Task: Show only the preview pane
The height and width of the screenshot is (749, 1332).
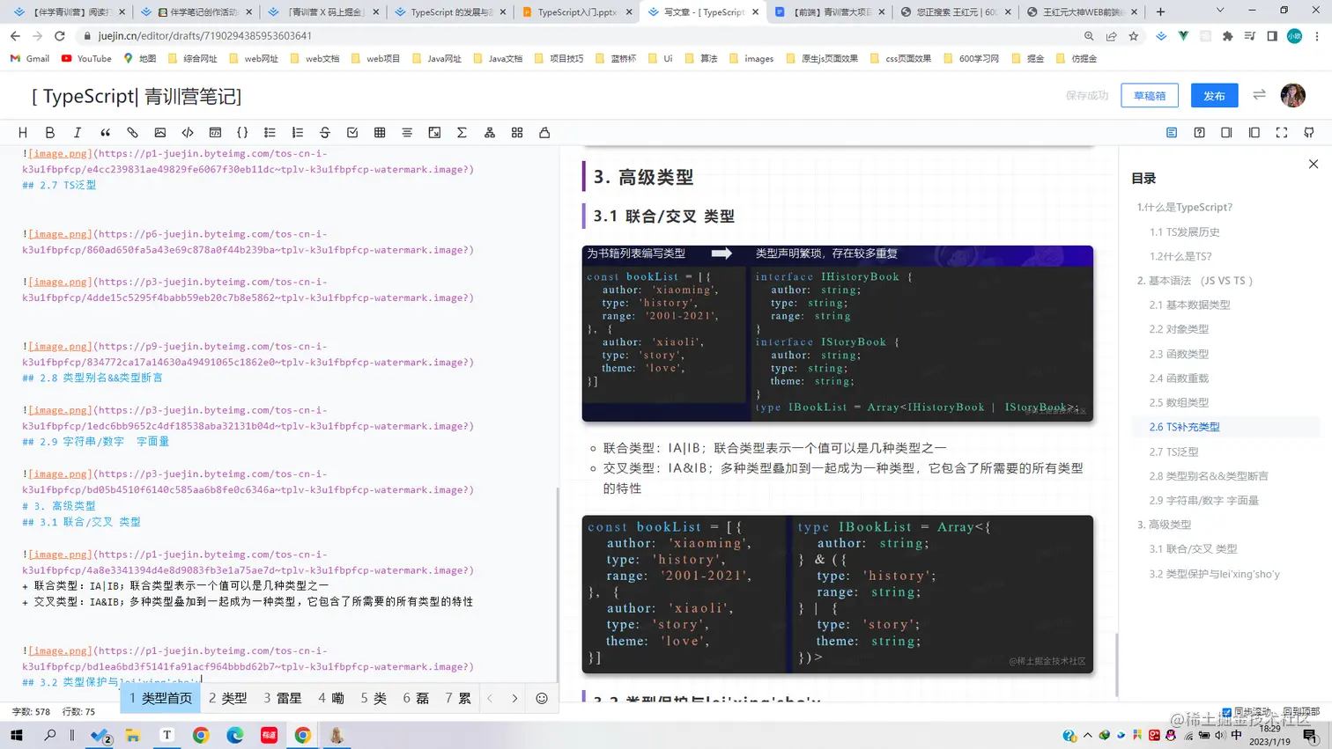Action: (x=1254, y=133)
